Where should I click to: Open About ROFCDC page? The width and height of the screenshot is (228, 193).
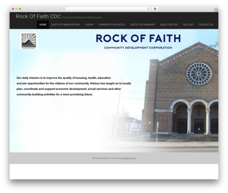(169, 25)
